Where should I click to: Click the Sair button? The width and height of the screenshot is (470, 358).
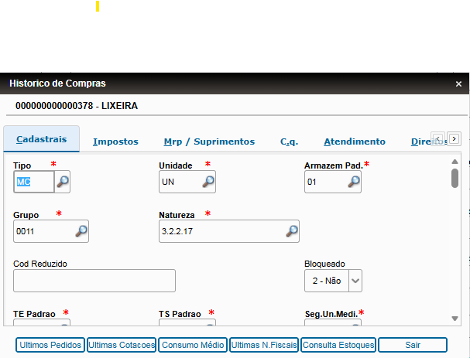[412, 345]
